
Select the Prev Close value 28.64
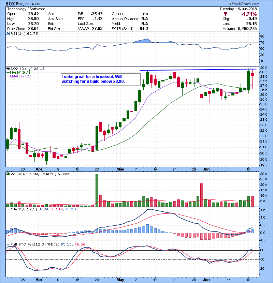(x=33, y=29)
